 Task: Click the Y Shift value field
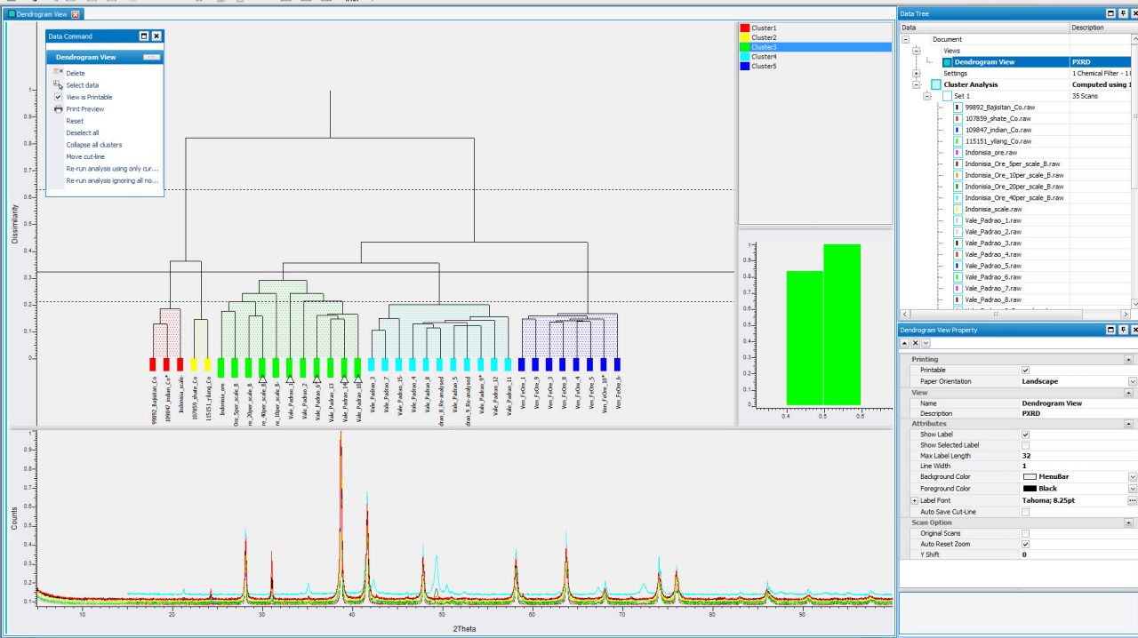[1078, 554]
